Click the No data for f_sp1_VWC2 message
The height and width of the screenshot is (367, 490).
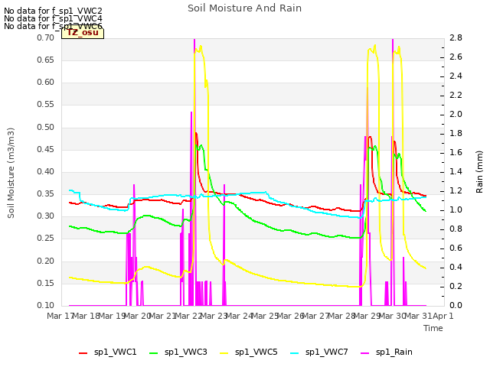(x=53, y=11)
